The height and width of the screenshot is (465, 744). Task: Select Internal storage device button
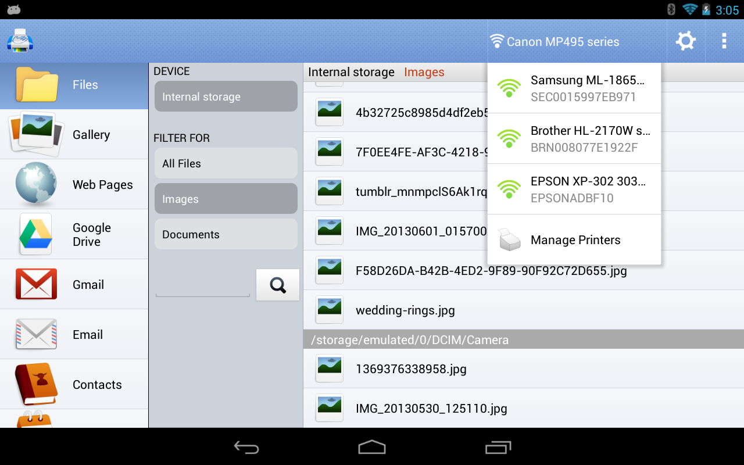(226, 96)
